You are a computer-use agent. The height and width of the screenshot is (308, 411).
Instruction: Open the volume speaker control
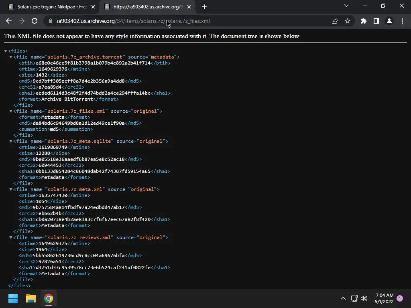pos(364,298)
